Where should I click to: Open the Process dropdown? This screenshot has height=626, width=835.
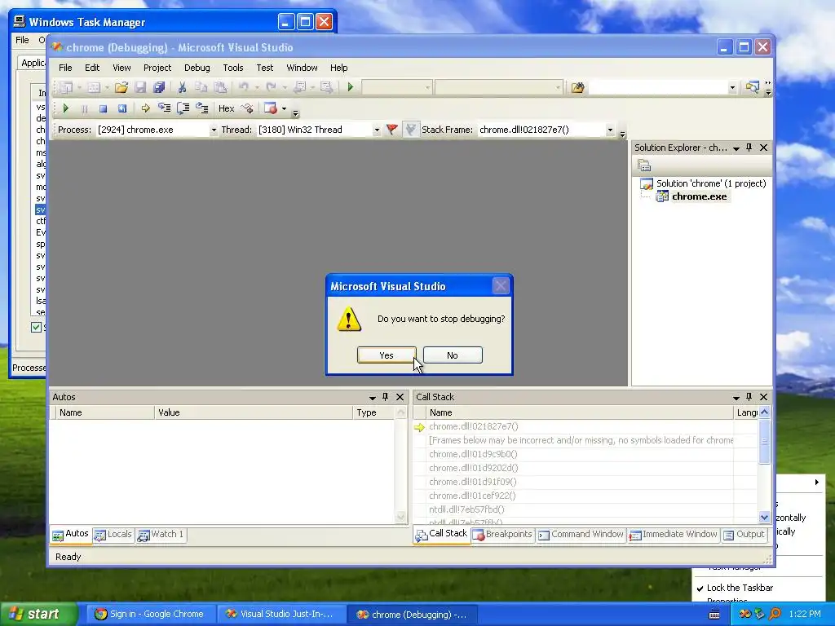tap(214, 130)
